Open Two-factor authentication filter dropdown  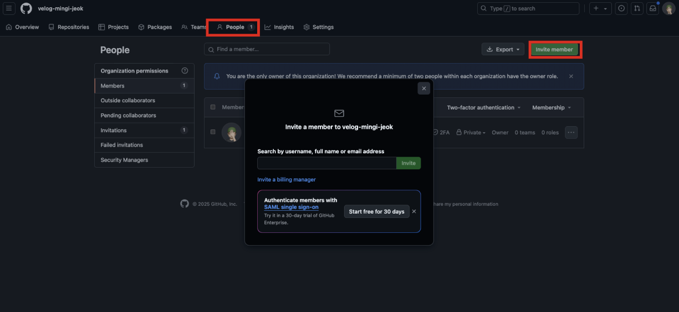click(483, 107)
